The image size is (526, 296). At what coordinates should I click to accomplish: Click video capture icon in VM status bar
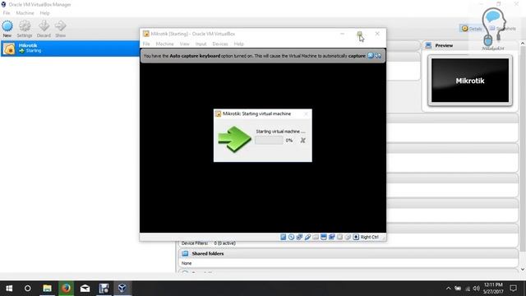pos(332,237)
